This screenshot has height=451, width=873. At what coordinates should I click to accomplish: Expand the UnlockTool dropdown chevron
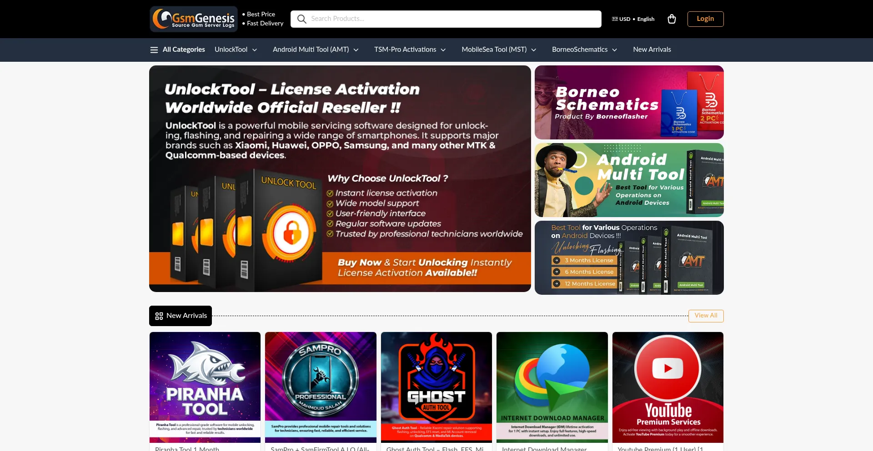[x=255, y=50]
